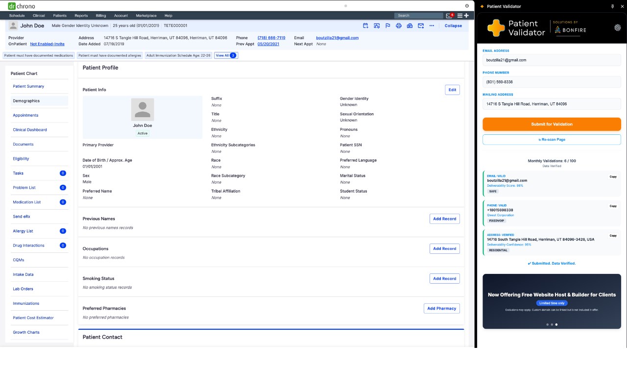Click John Doe header avatar icon
This screenshot has width=627, height=392.
coord(13,25)
